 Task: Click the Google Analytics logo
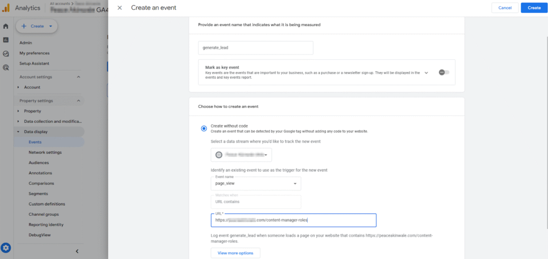[6, 8]
